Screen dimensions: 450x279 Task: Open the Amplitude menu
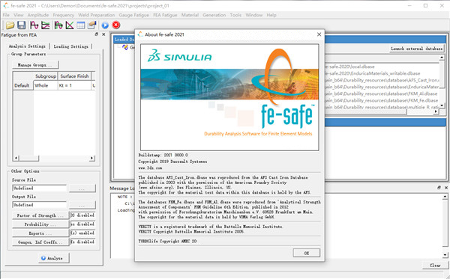[x=38, y=15]
